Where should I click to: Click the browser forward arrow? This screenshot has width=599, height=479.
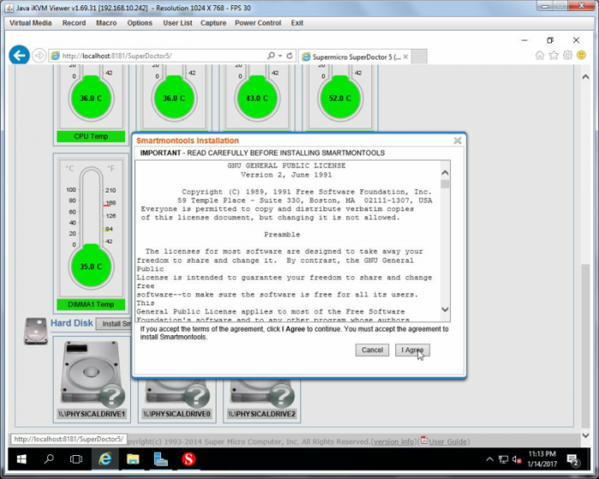[39, 56]
